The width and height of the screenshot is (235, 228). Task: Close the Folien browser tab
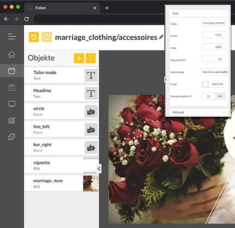(95, 8)
